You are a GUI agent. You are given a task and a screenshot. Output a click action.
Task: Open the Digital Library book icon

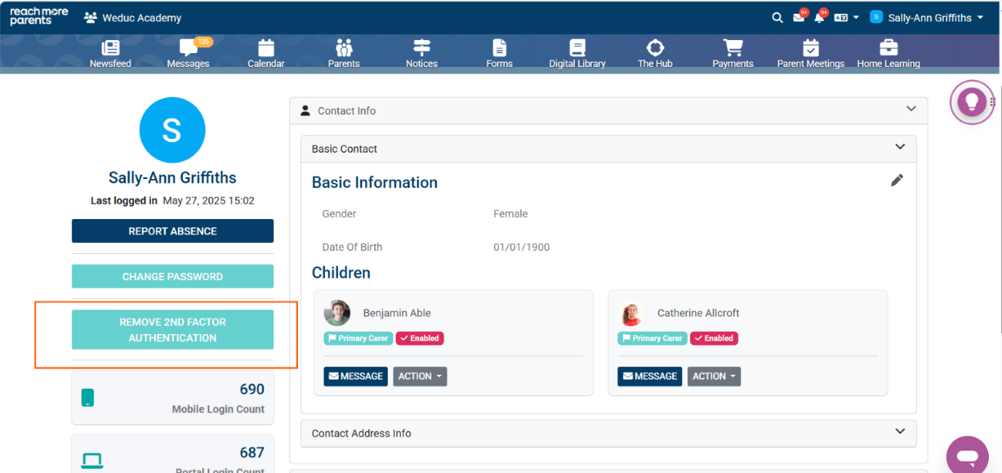click(577, 53)
